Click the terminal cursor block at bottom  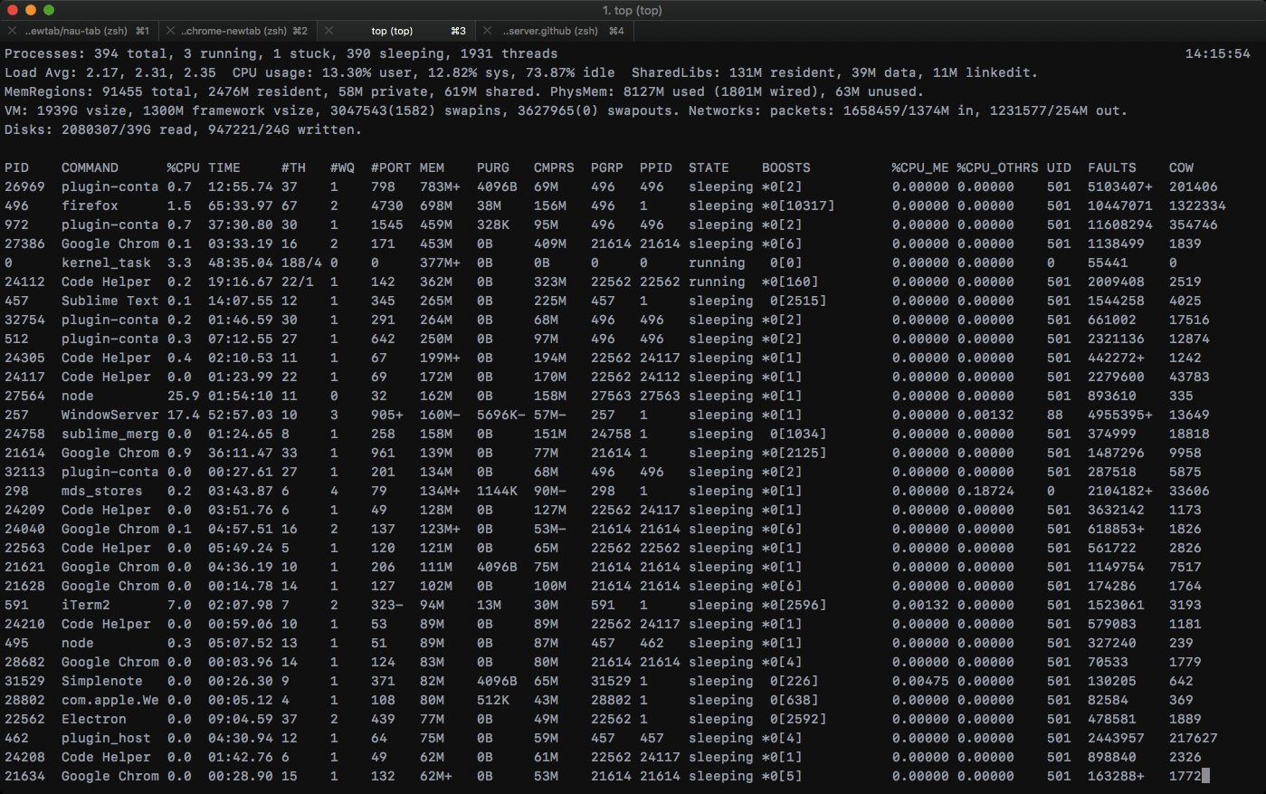click(1205, 776)
